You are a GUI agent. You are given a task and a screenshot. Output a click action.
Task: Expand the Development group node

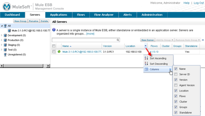2,35
